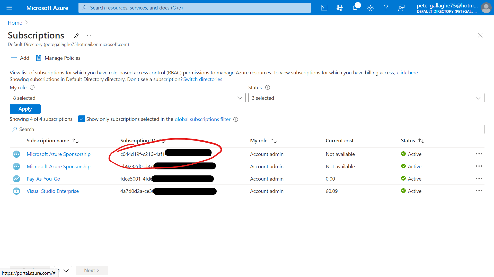The image size is (494, 277).
Task: Open the Directories and subscriptions filter icon
Action: (340, 8)
